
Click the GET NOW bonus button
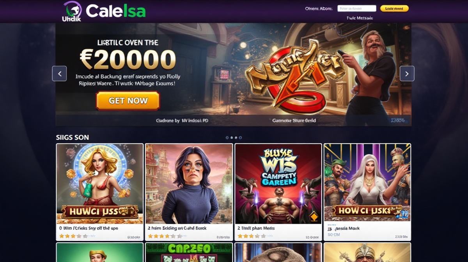click(128, 101)
